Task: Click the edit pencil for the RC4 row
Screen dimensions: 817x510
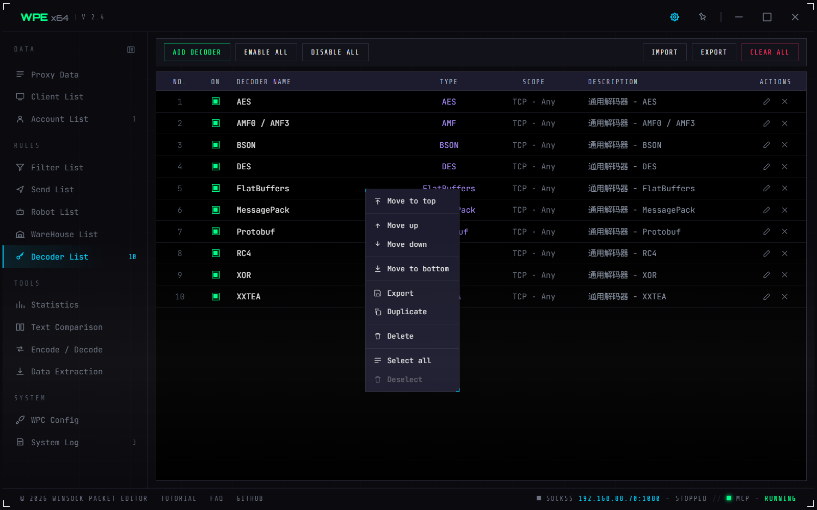Action: click(x=766, y=253)
